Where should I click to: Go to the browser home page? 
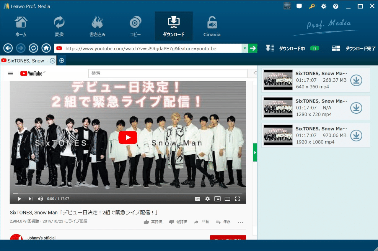tap(46, 48)
